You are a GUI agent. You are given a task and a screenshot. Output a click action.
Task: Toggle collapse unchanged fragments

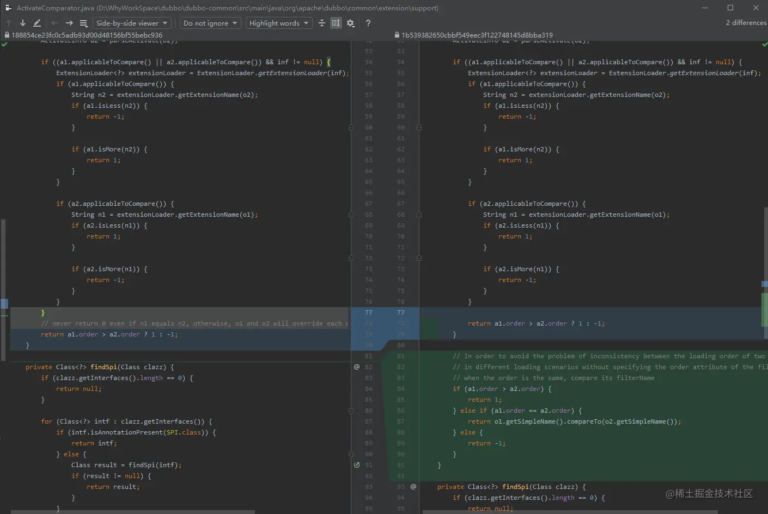pos(322,23)
